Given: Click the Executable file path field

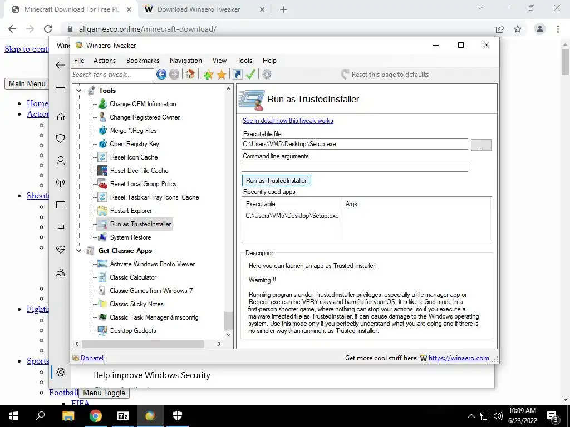Looking at the screenshot, I should coord(355,144).
